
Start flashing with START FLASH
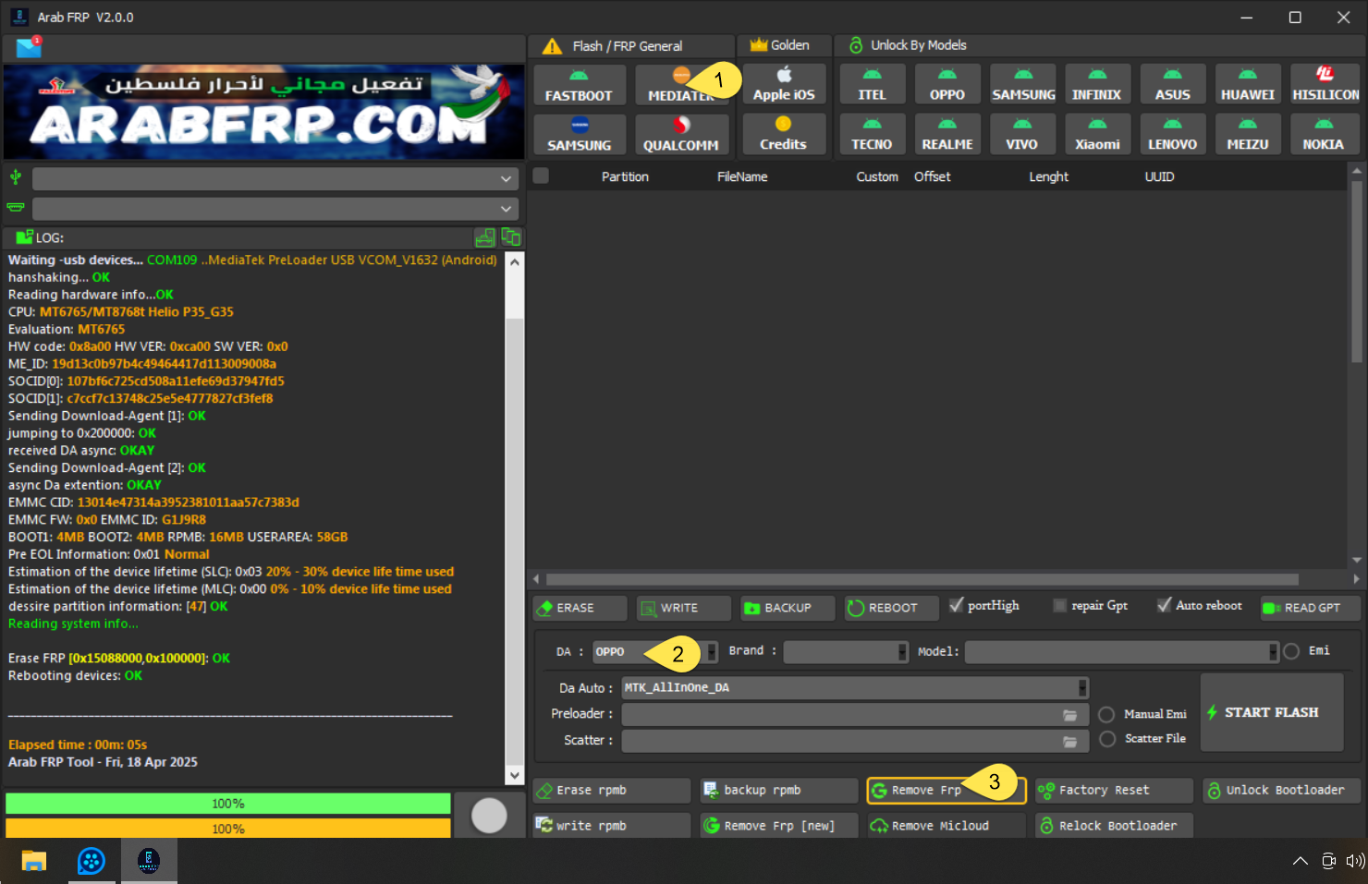tap(1272, 712)
